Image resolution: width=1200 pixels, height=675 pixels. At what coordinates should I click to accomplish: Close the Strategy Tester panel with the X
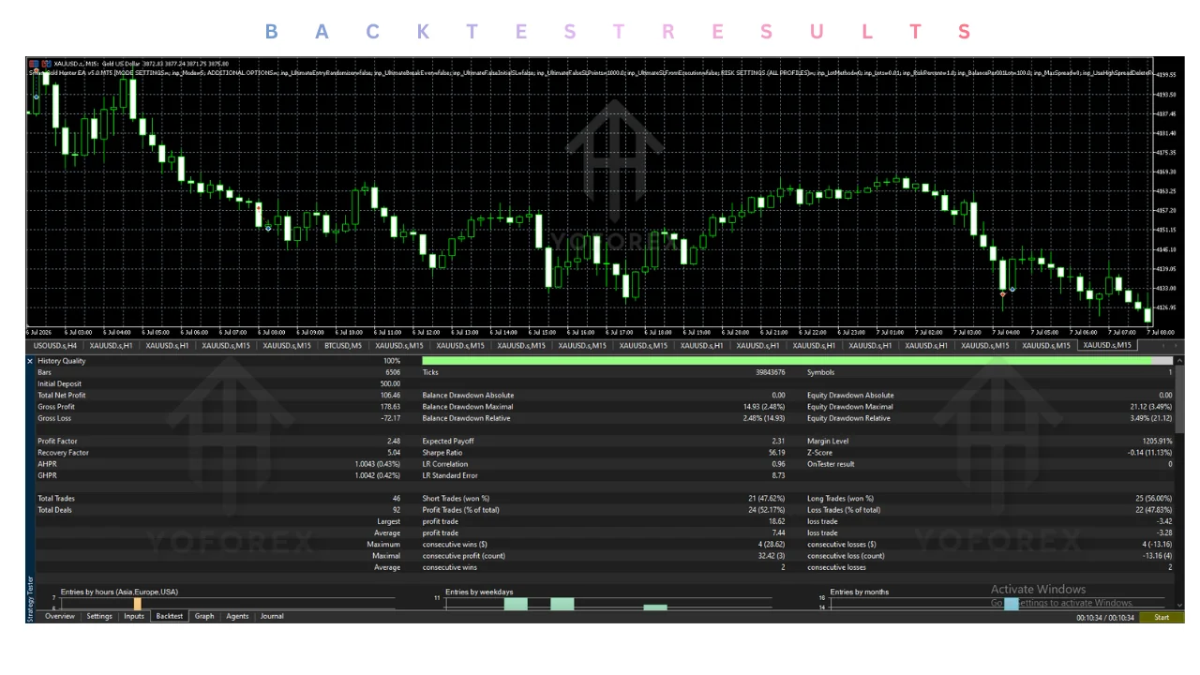[x=30, y=361]
